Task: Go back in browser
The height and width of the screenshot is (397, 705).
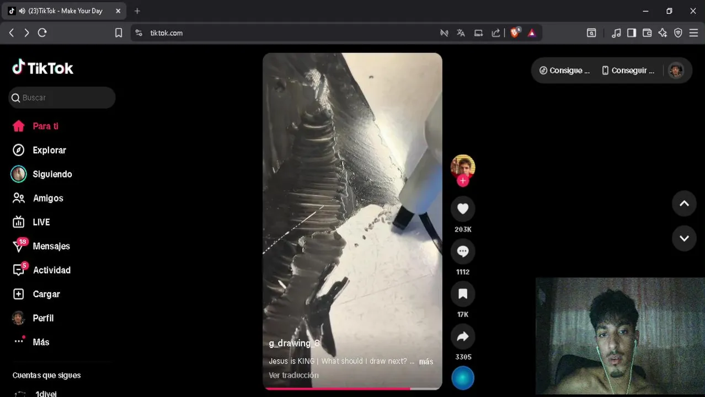Action: click(x=12, y=33)
